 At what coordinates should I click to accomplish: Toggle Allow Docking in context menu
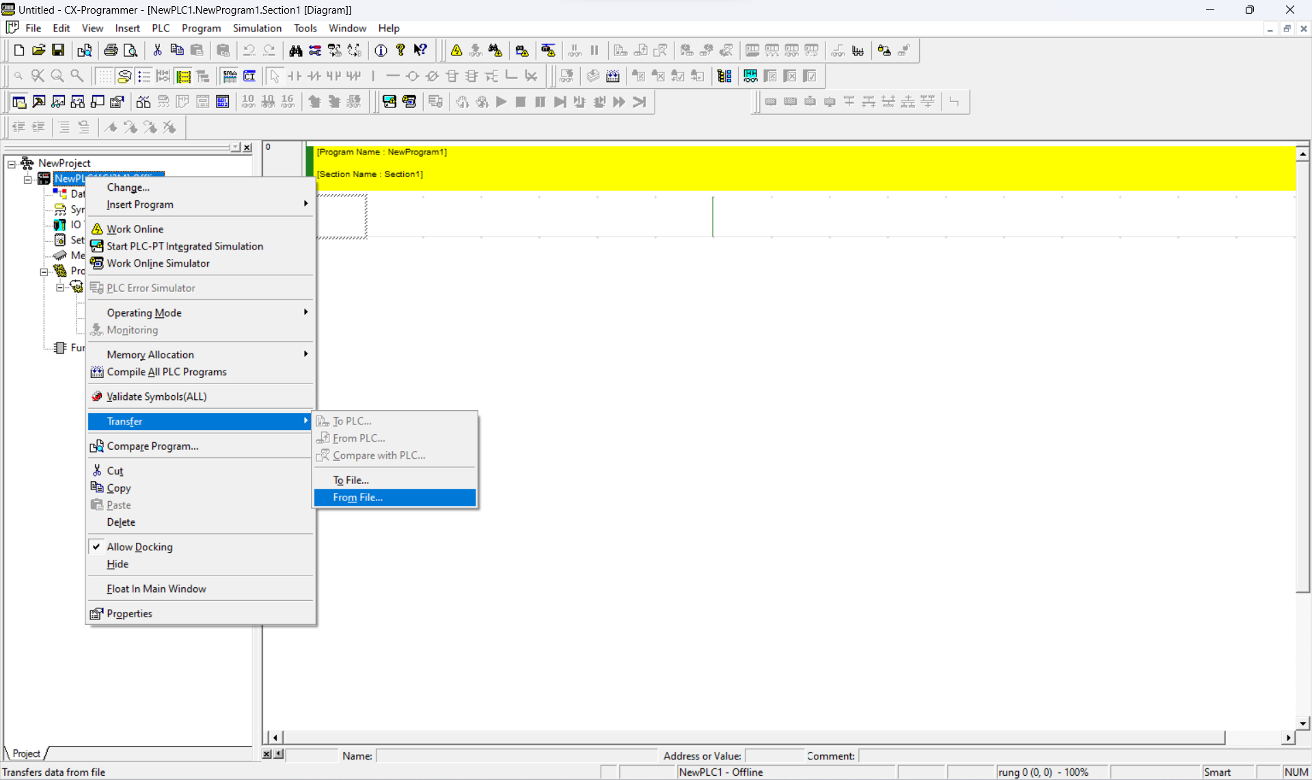pos(139,547)
